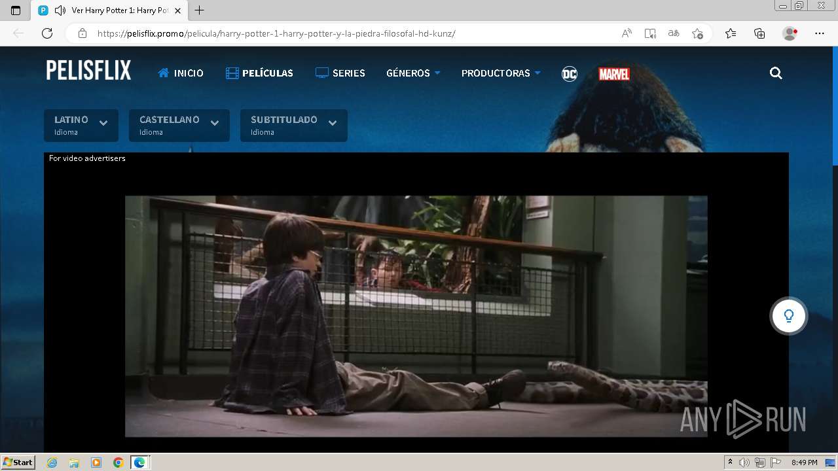Toggle lights with the lightbulb button

(789, 316)
